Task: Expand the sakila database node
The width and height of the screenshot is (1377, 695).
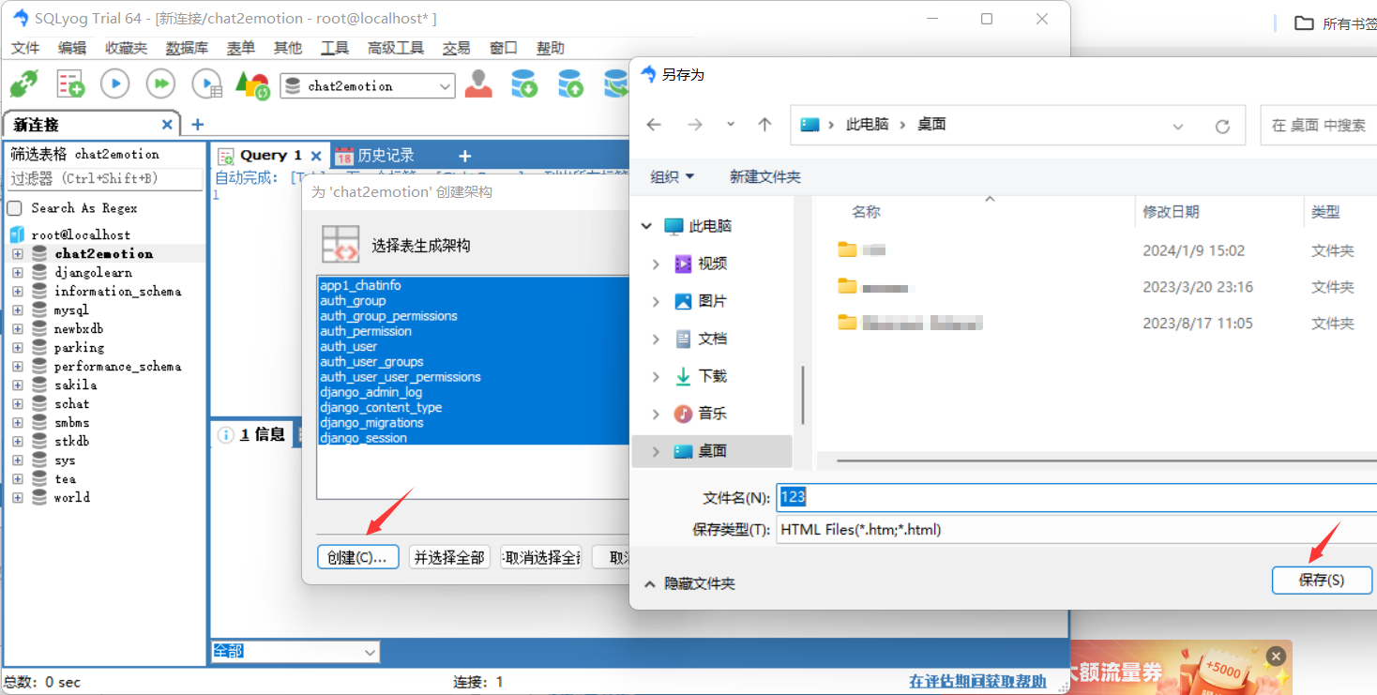Action: click(17, 385)
